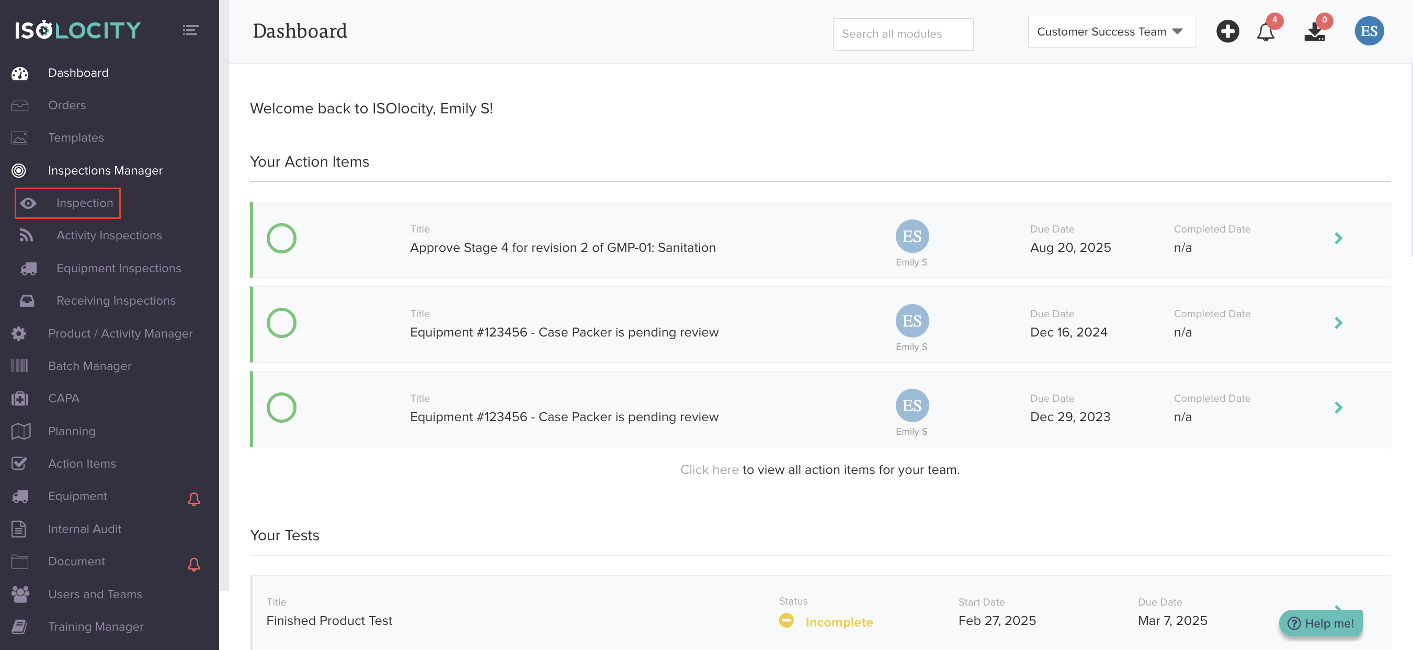This screenshot has height=650, width=1413.
Task: Click the Document alert bell in sidebar
Action: (193, 564)
